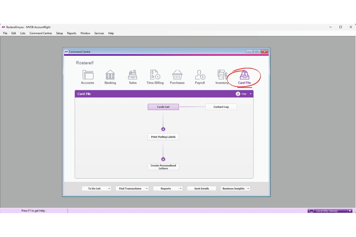Image resolution: width=356 pixels, height=237 pixels.
Task: Maximize the MYOB AccountRight main window
Action: point(341,27)
